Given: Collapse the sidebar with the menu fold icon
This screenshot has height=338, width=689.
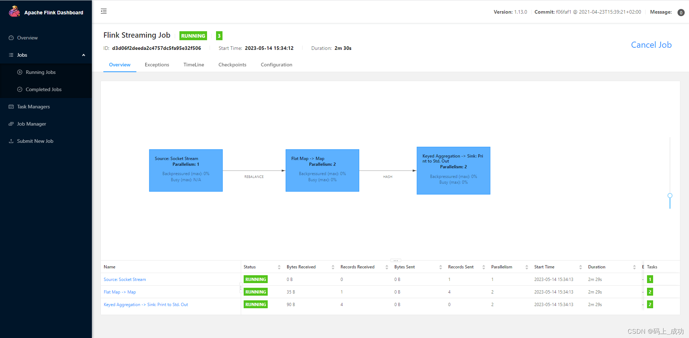Looking at the screenshot, I should click(x=104, y=11).
